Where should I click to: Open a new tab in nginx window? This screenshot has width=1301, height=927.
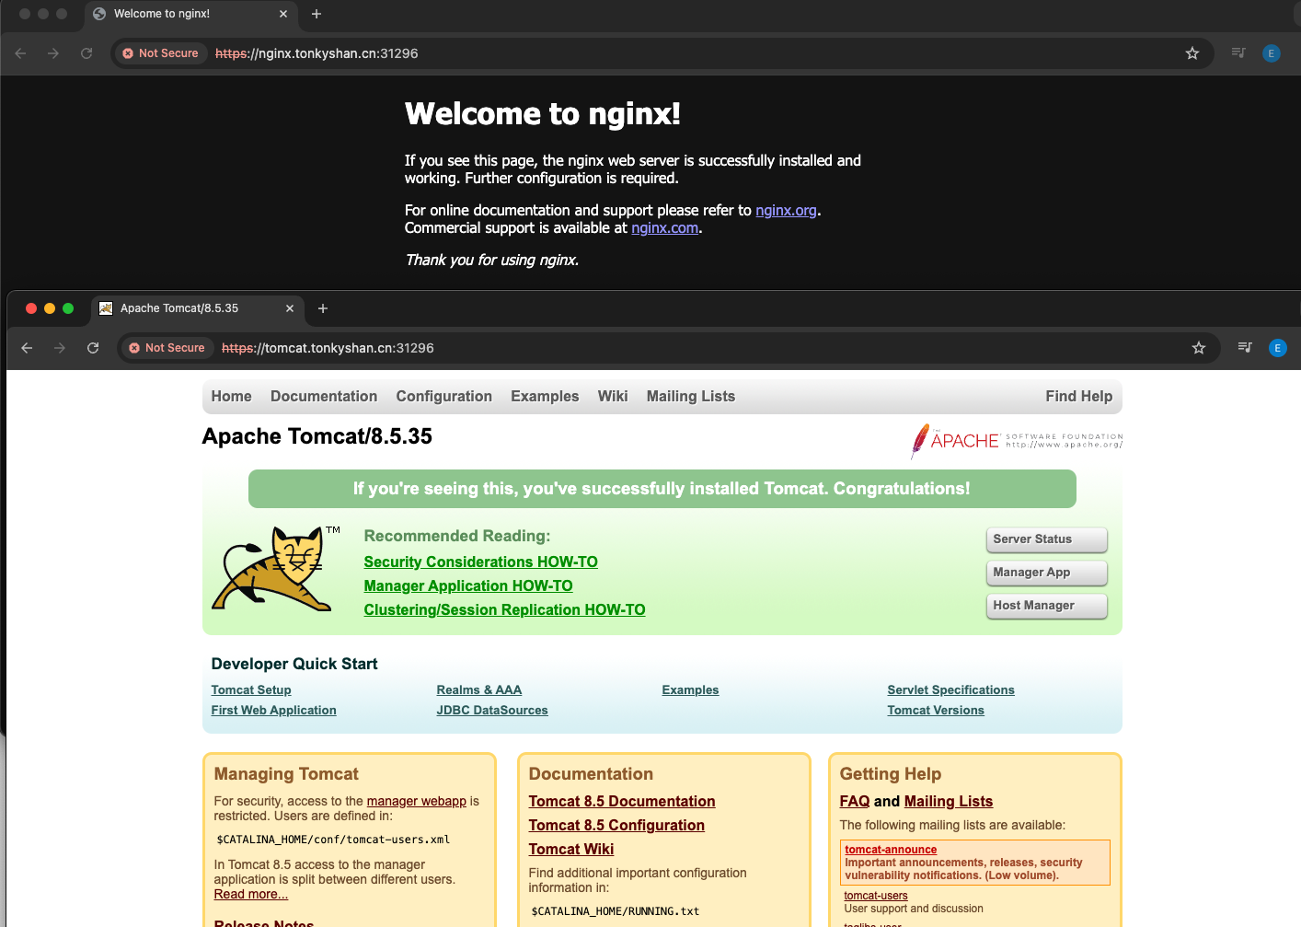[x=317, y=14]
